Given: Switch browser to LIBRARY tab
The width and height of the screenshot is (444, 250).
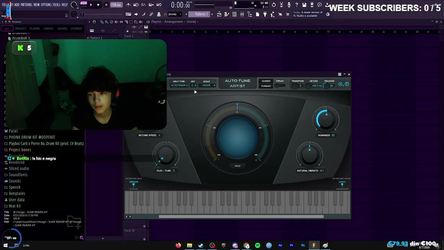Looking at the screenshot, I should (49, 28).
